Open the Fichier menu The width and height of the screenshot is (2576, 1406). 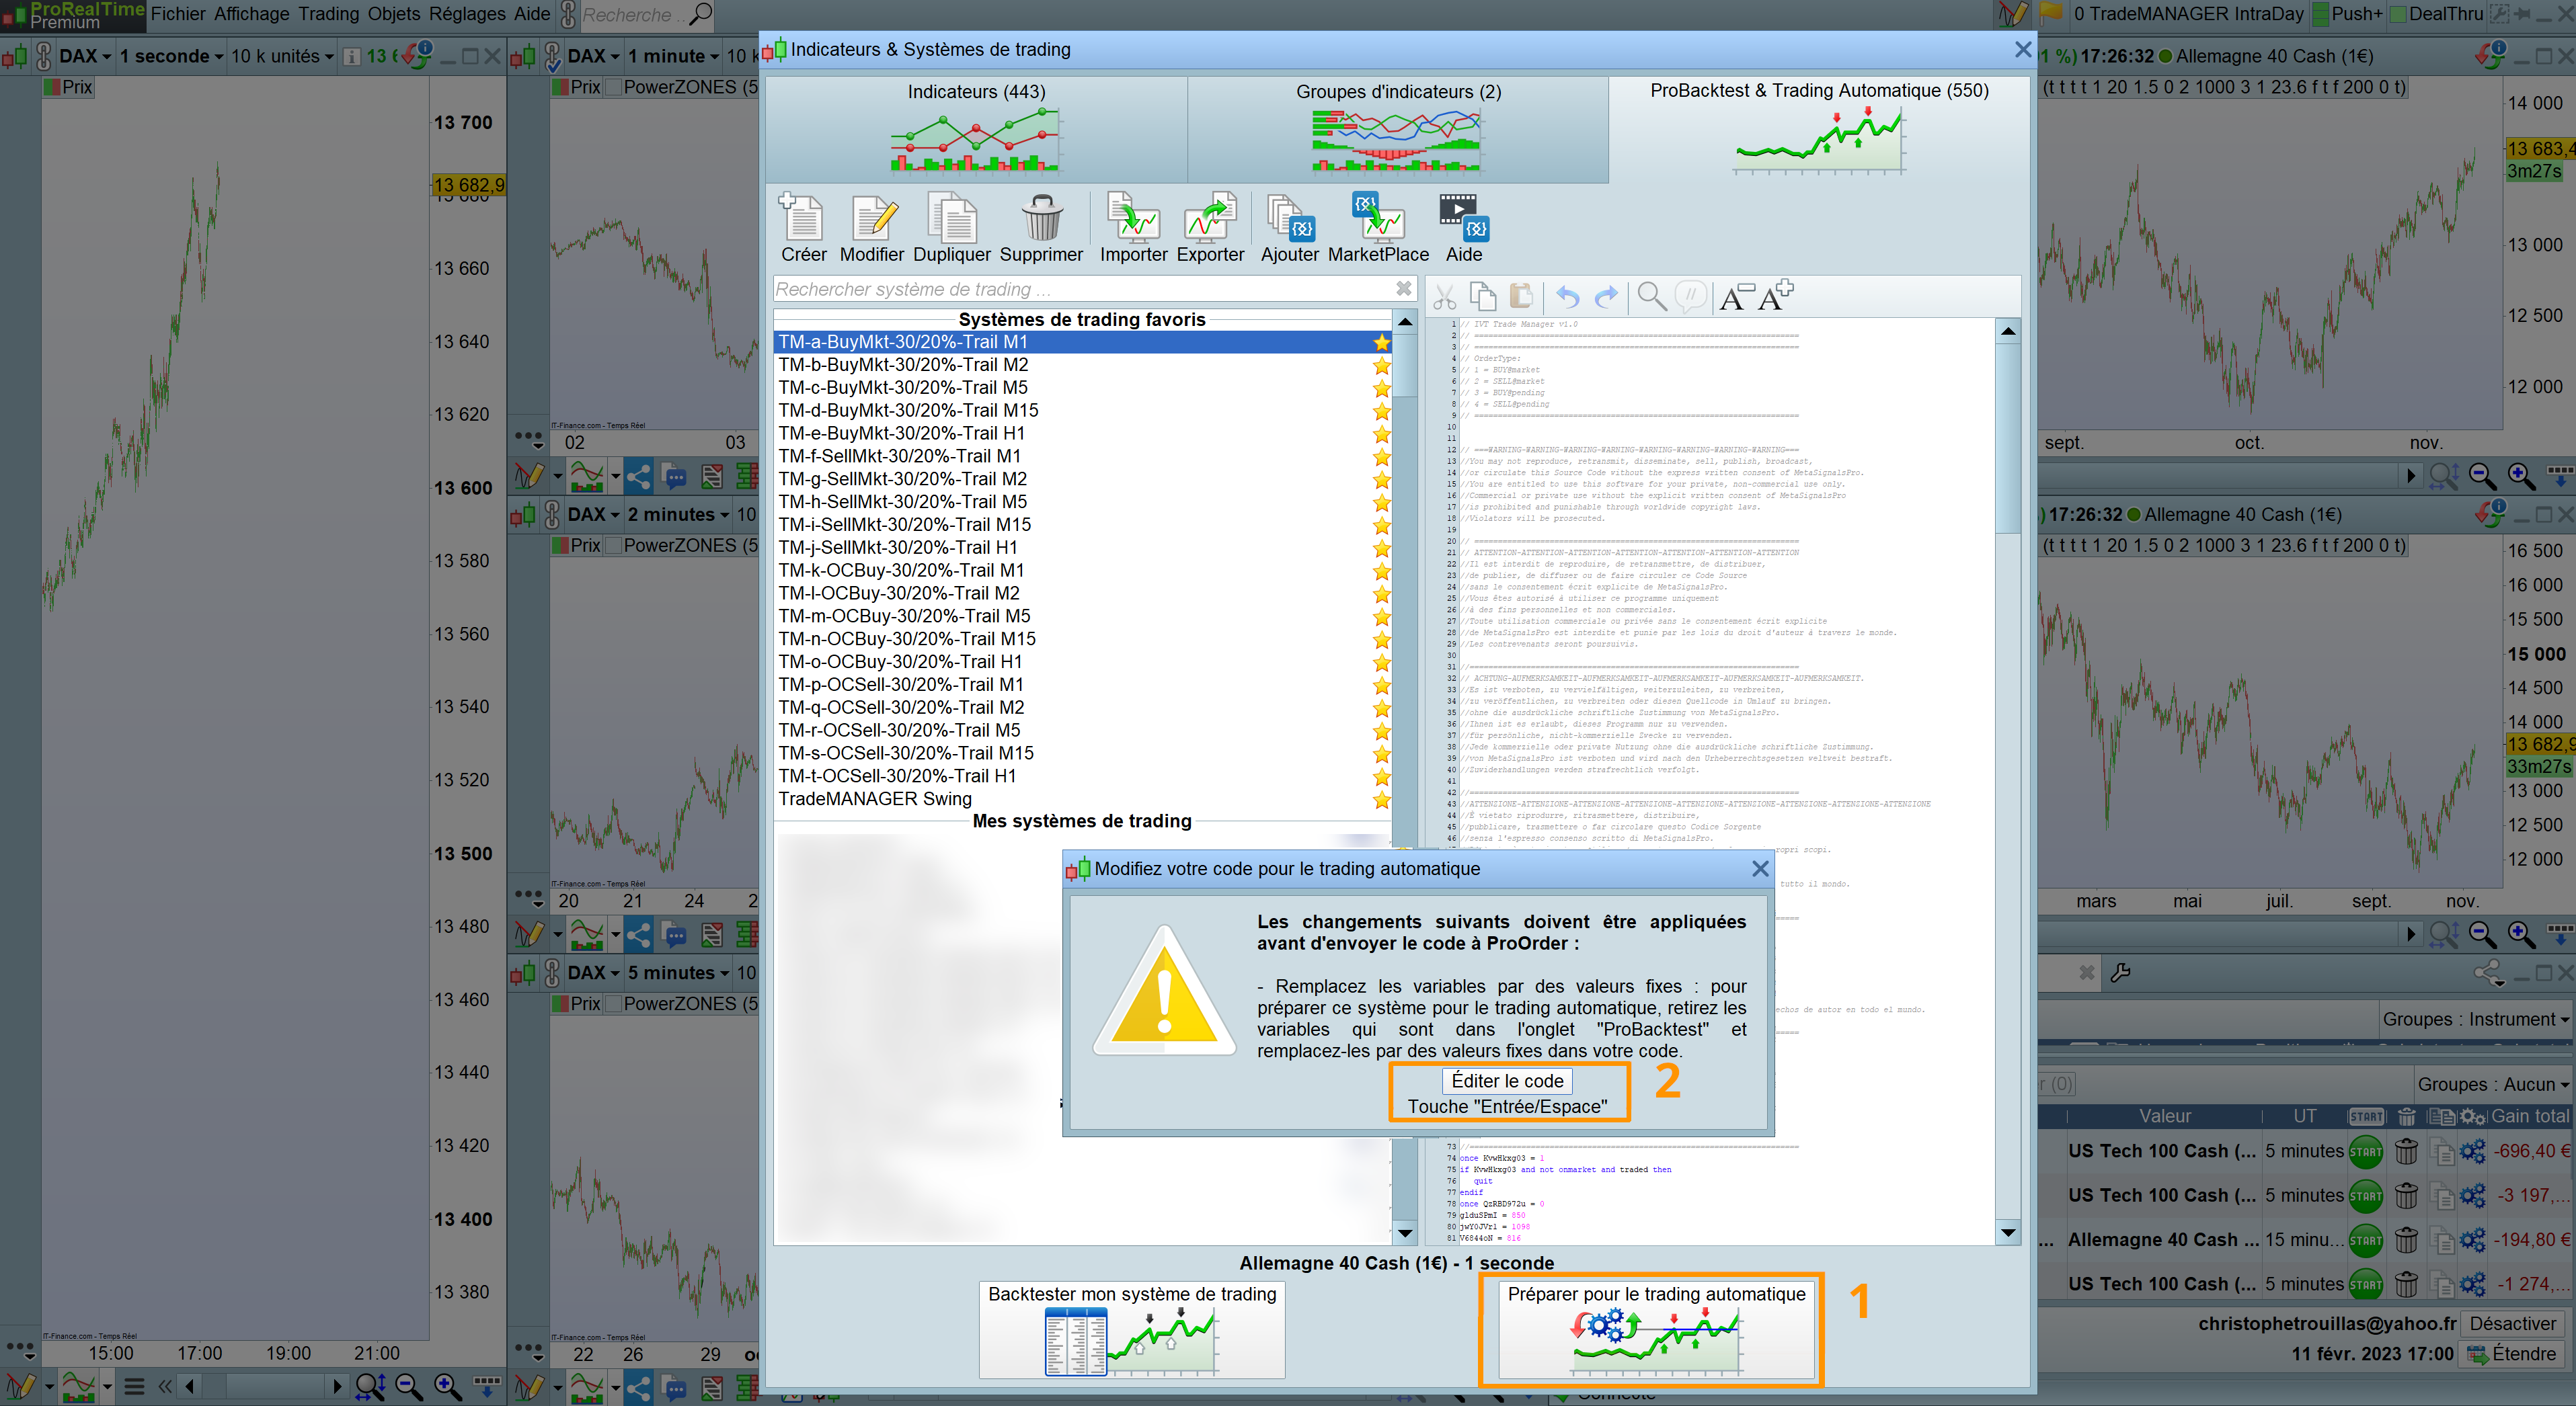point(178,14)
